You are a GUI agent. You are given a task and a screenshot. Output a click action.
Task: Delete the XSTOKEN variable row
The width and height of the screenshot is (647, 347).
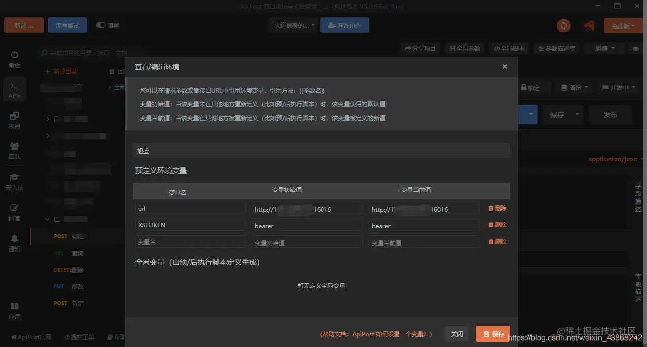coord(497,225)
